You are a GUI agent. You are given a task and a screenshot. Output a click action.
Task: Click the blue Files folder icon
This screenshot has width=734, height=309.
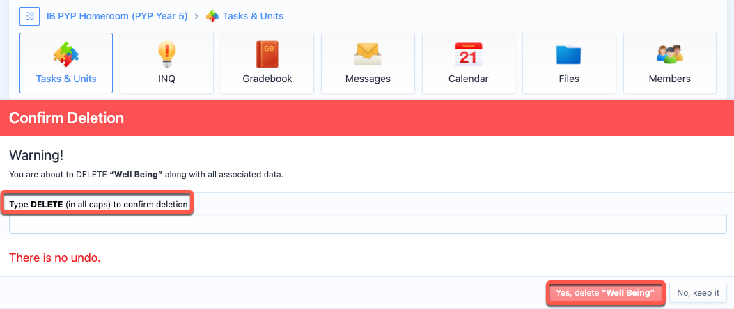tap(568, 55)
